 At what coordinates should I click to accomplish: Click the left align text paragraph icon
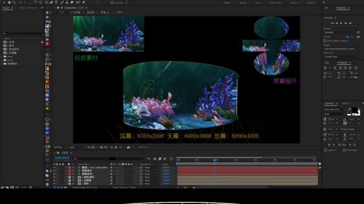click(x=326, y=68)
